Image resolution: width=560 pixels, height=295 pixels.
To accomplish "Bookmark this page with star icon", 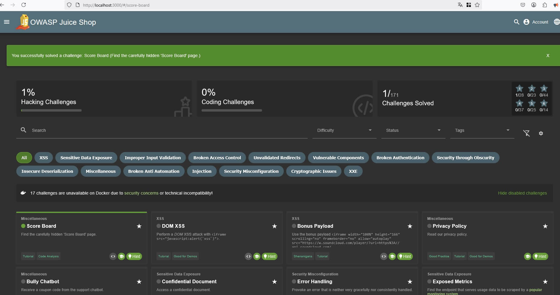I will pos(477,5).
